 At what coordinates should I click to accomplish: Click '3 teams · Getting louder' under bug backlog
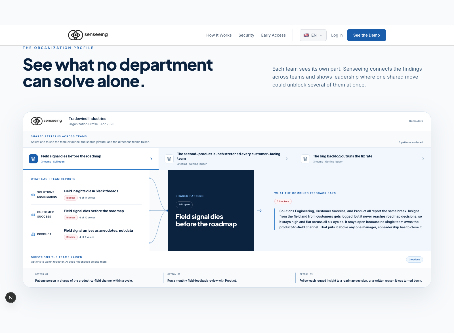tap(328, 162)
